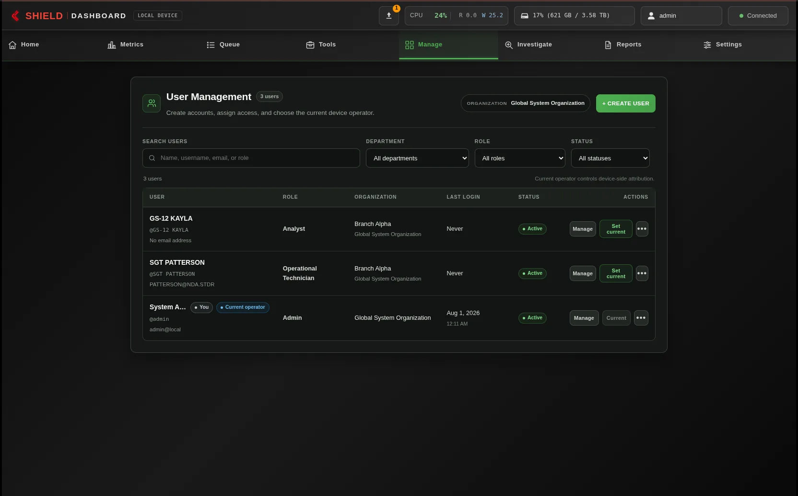Click the admin@local email text

point(165,330)
